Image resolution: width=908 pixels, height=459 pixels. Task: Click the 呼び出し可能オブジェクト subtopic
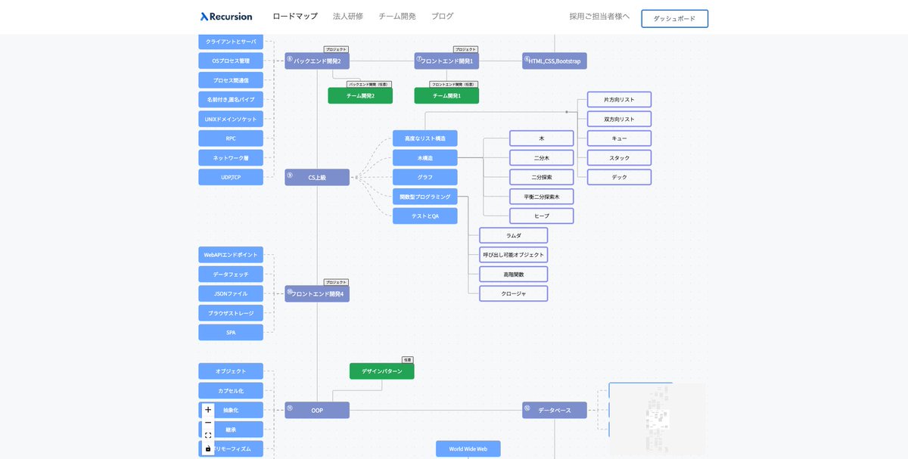[514, 255]
